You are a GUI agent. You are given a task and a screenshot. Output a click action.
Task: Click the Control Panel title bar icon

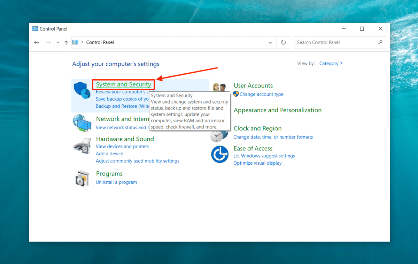click(35, 29)
